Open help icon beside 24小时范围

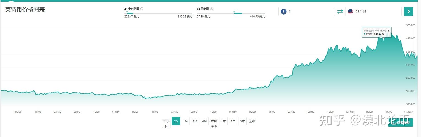(x=142, y=9)
